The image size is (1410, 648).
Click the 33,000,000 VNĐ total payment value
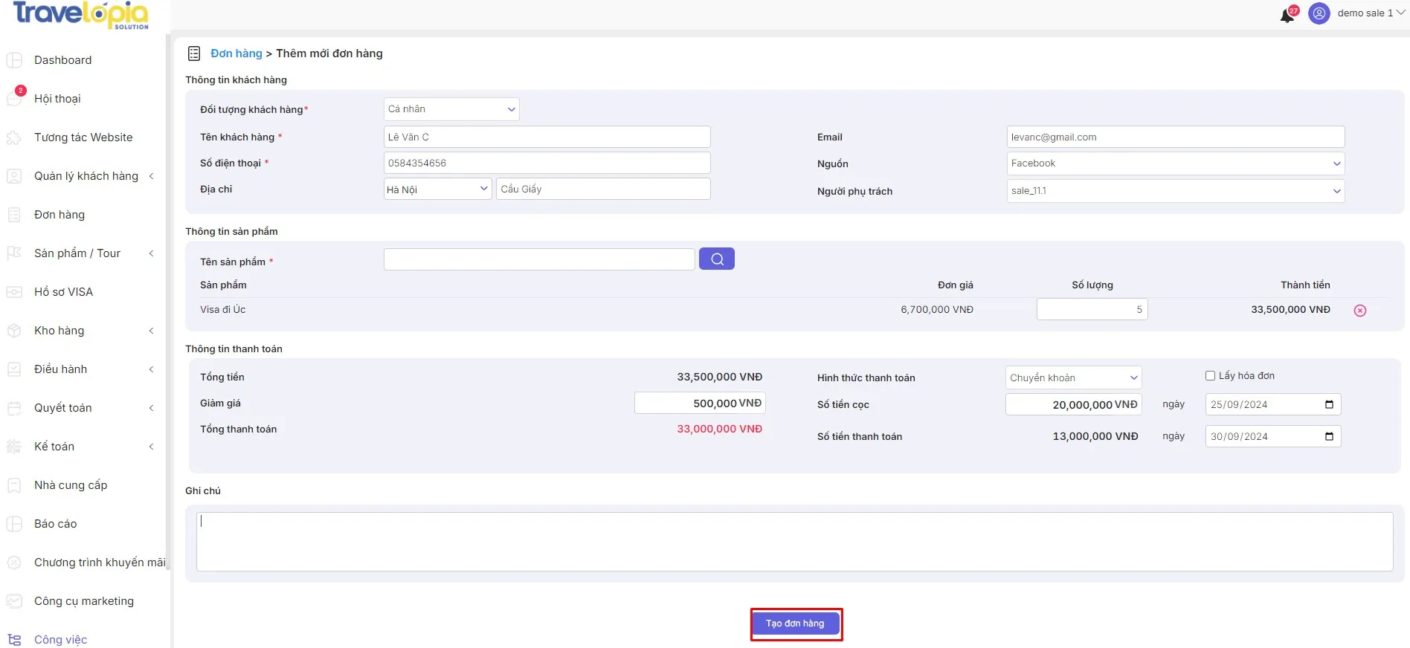(x=719, y=429)
